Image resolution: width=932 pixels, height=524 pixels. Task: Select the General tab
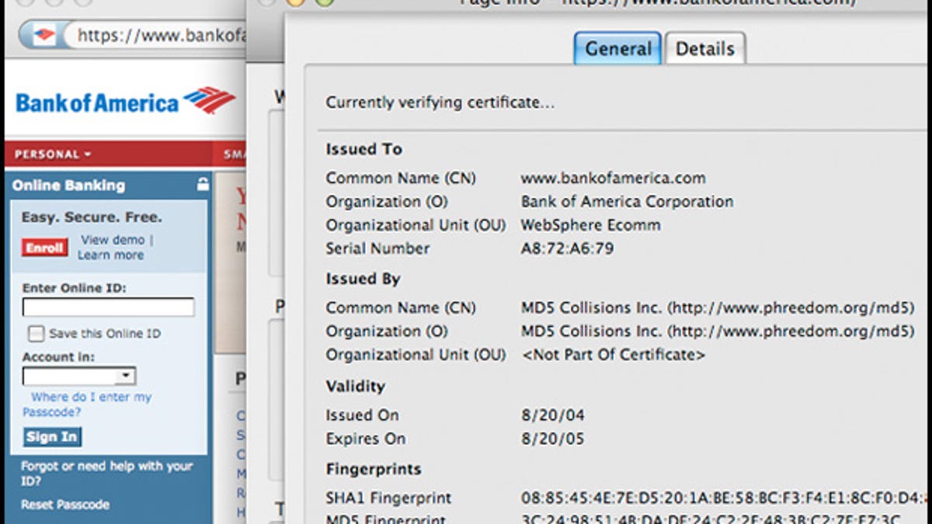617,48
